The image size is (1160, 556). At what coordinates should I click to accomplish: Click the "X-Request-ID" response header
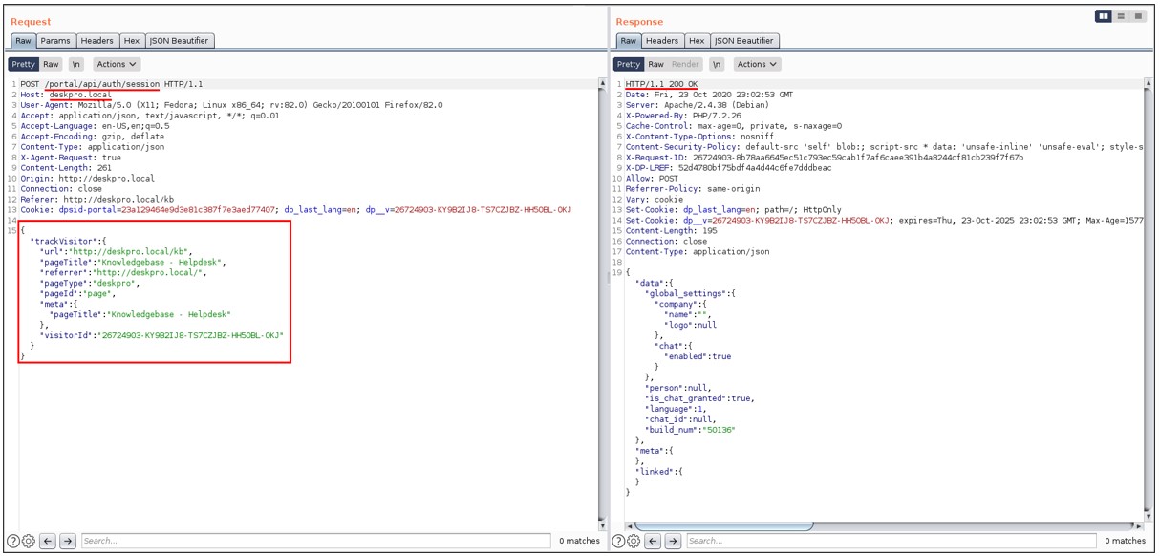click(x=824, y=158)
